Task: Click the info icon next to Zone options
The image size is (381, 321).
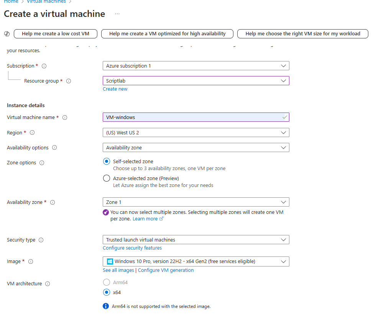Action: click(42, 163)
